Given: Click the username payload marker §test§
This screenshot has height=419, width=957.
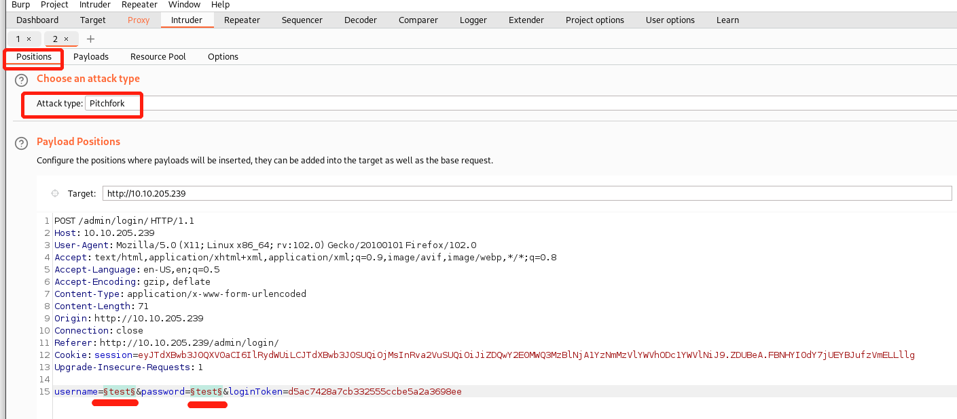Looking at the screenshot, I should coord(119,392).
